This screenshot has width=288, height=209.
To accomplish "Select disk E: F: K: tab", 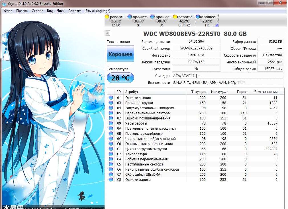I will coord(184,21).
